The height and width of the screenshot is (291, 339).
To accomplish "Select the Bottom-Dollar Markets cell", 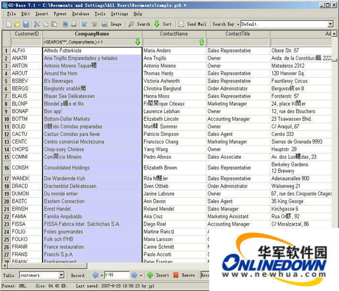I will point(92,119).
